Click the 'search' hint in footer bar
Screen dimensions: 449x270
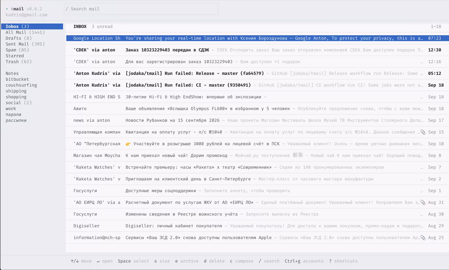click(269, 261)
